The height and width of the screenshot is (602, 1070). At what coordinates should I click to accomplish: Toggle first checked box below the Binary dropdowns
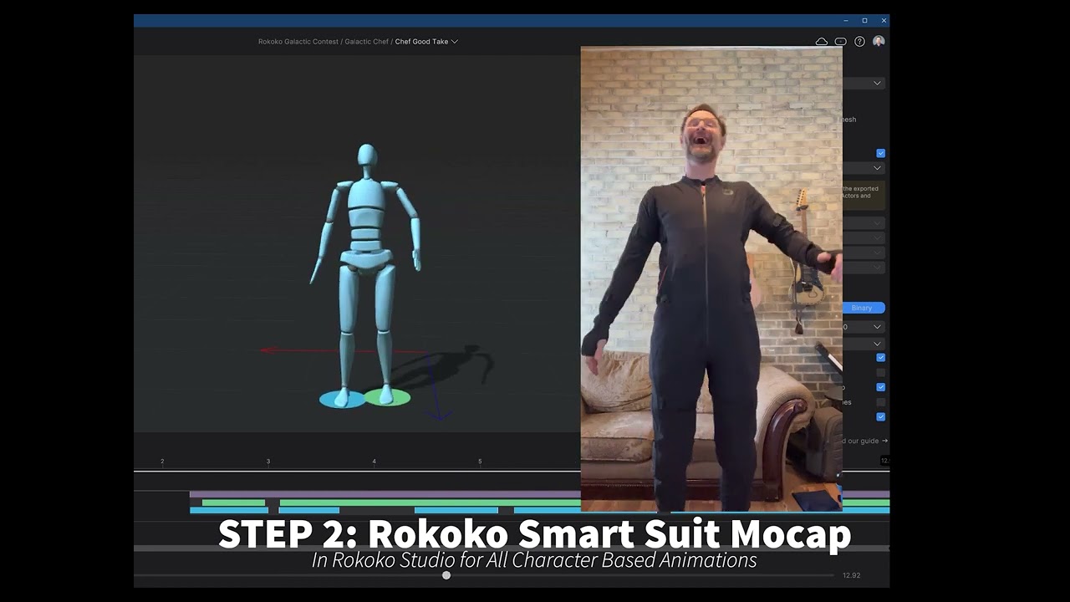880,358
